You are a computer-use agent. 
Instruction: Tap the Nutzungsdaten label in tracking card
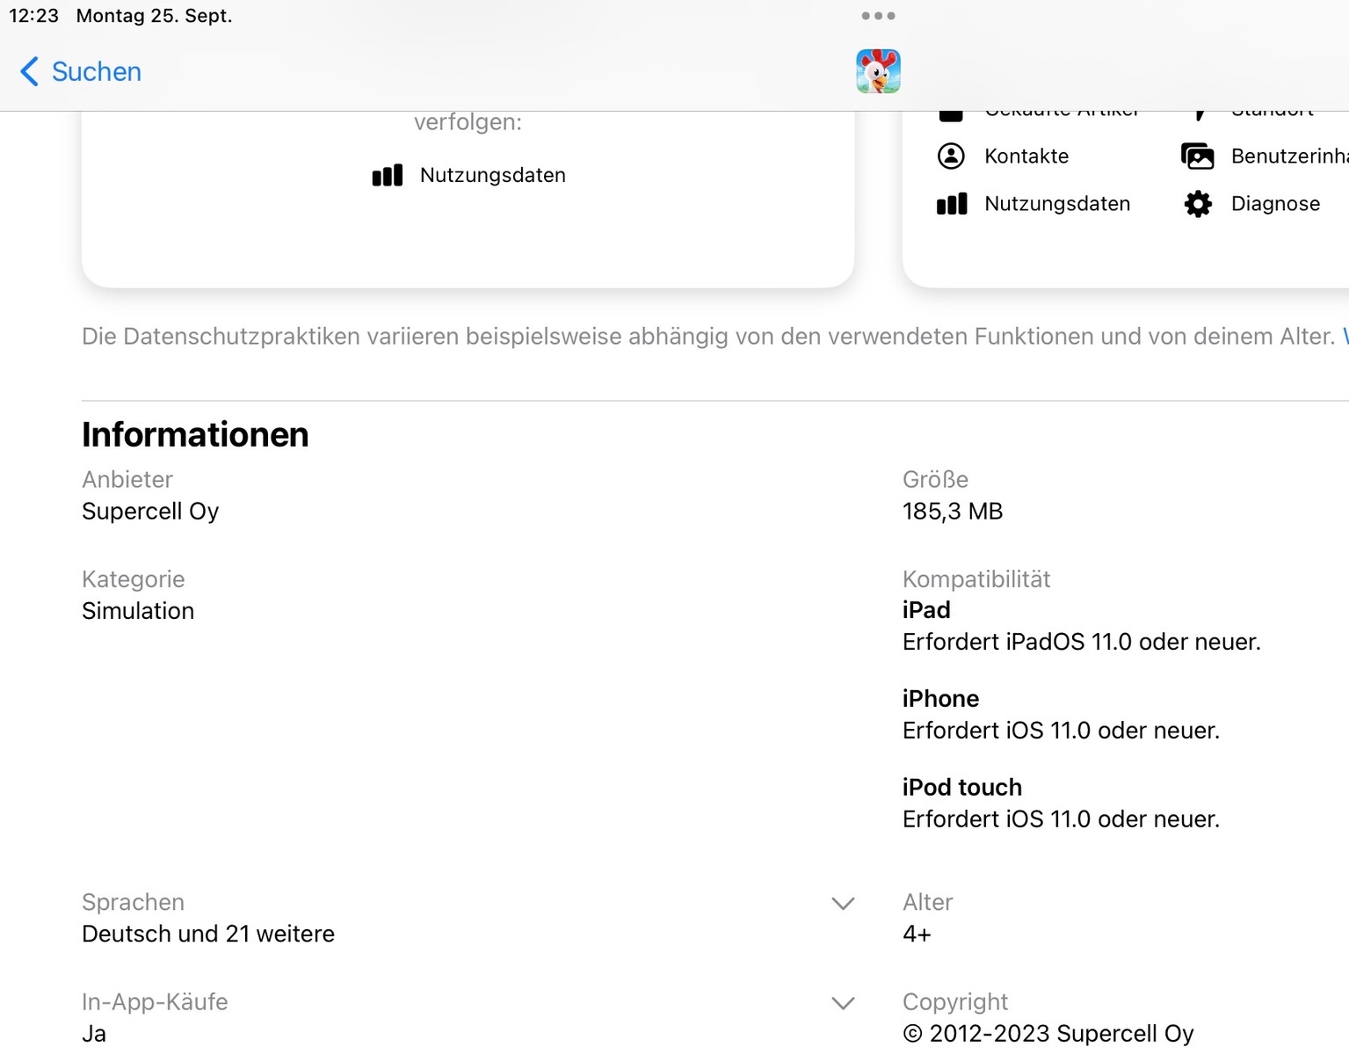492,175
